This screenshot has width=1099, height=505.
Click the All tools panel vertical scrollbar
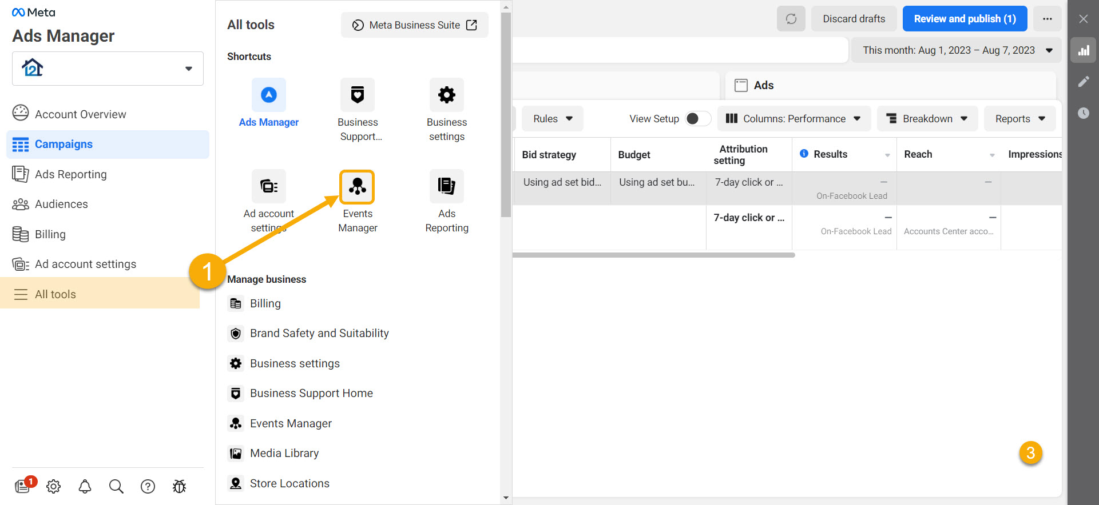tap(506, 114)
